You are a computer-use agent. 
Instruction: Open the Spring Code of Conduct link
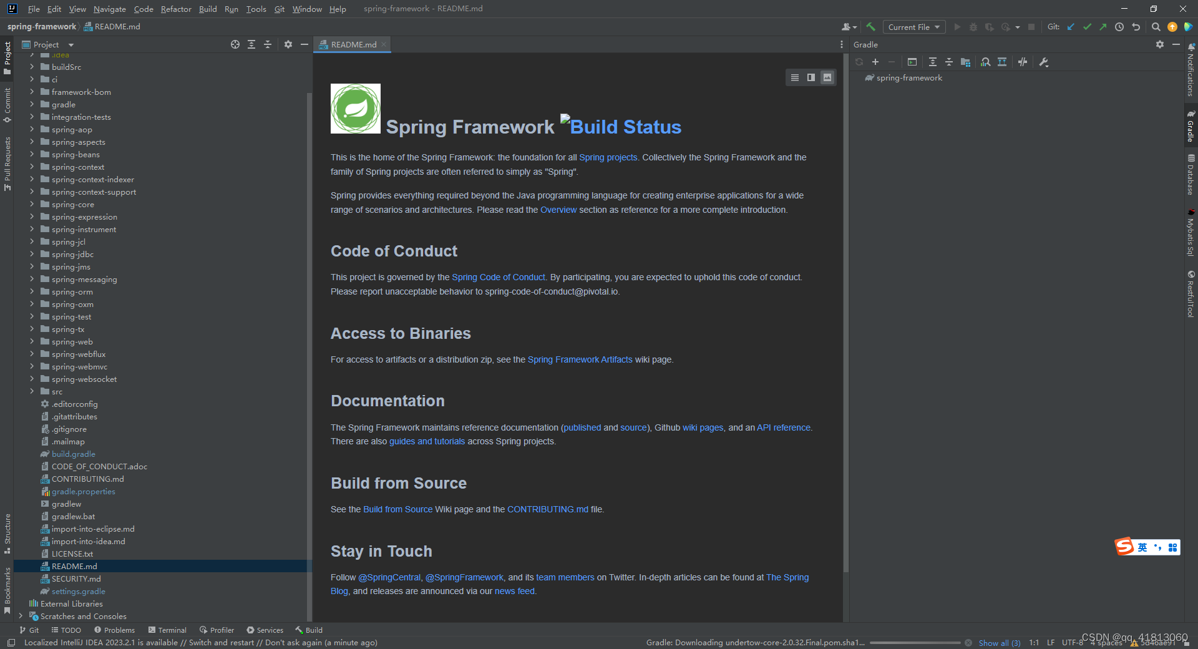coord(498,277)
